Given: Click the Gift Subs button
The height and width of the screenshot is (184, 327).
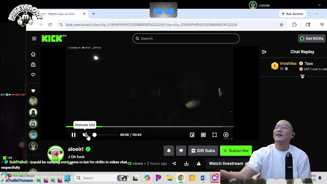Looking at the screenshot, I should (203, 151).
